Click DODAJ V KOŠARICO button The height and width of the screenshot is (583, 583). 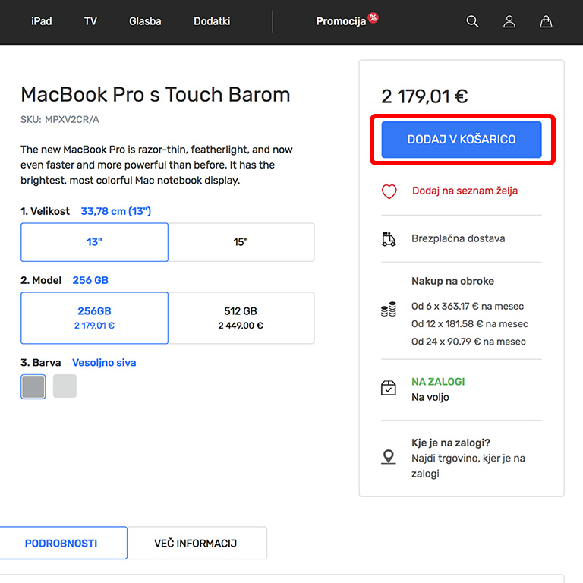point(462,140)
